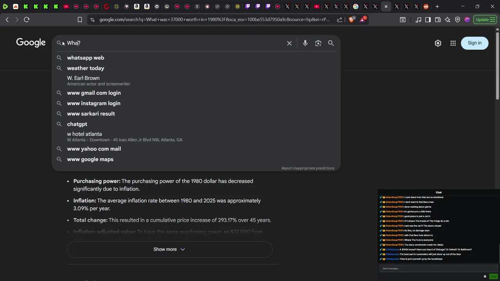Open the browser profile avatar
The image size is (500, 281).
(467, 20)
